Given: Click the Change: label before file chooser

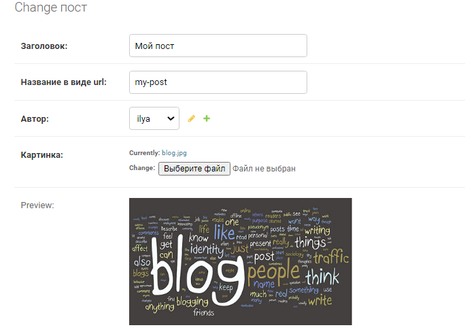Looking at the screenshot, I should (x=142, y=168).
